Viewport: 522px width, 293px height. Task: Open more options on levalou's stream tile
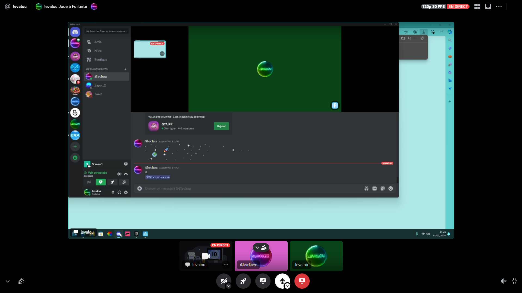[226, 265]
